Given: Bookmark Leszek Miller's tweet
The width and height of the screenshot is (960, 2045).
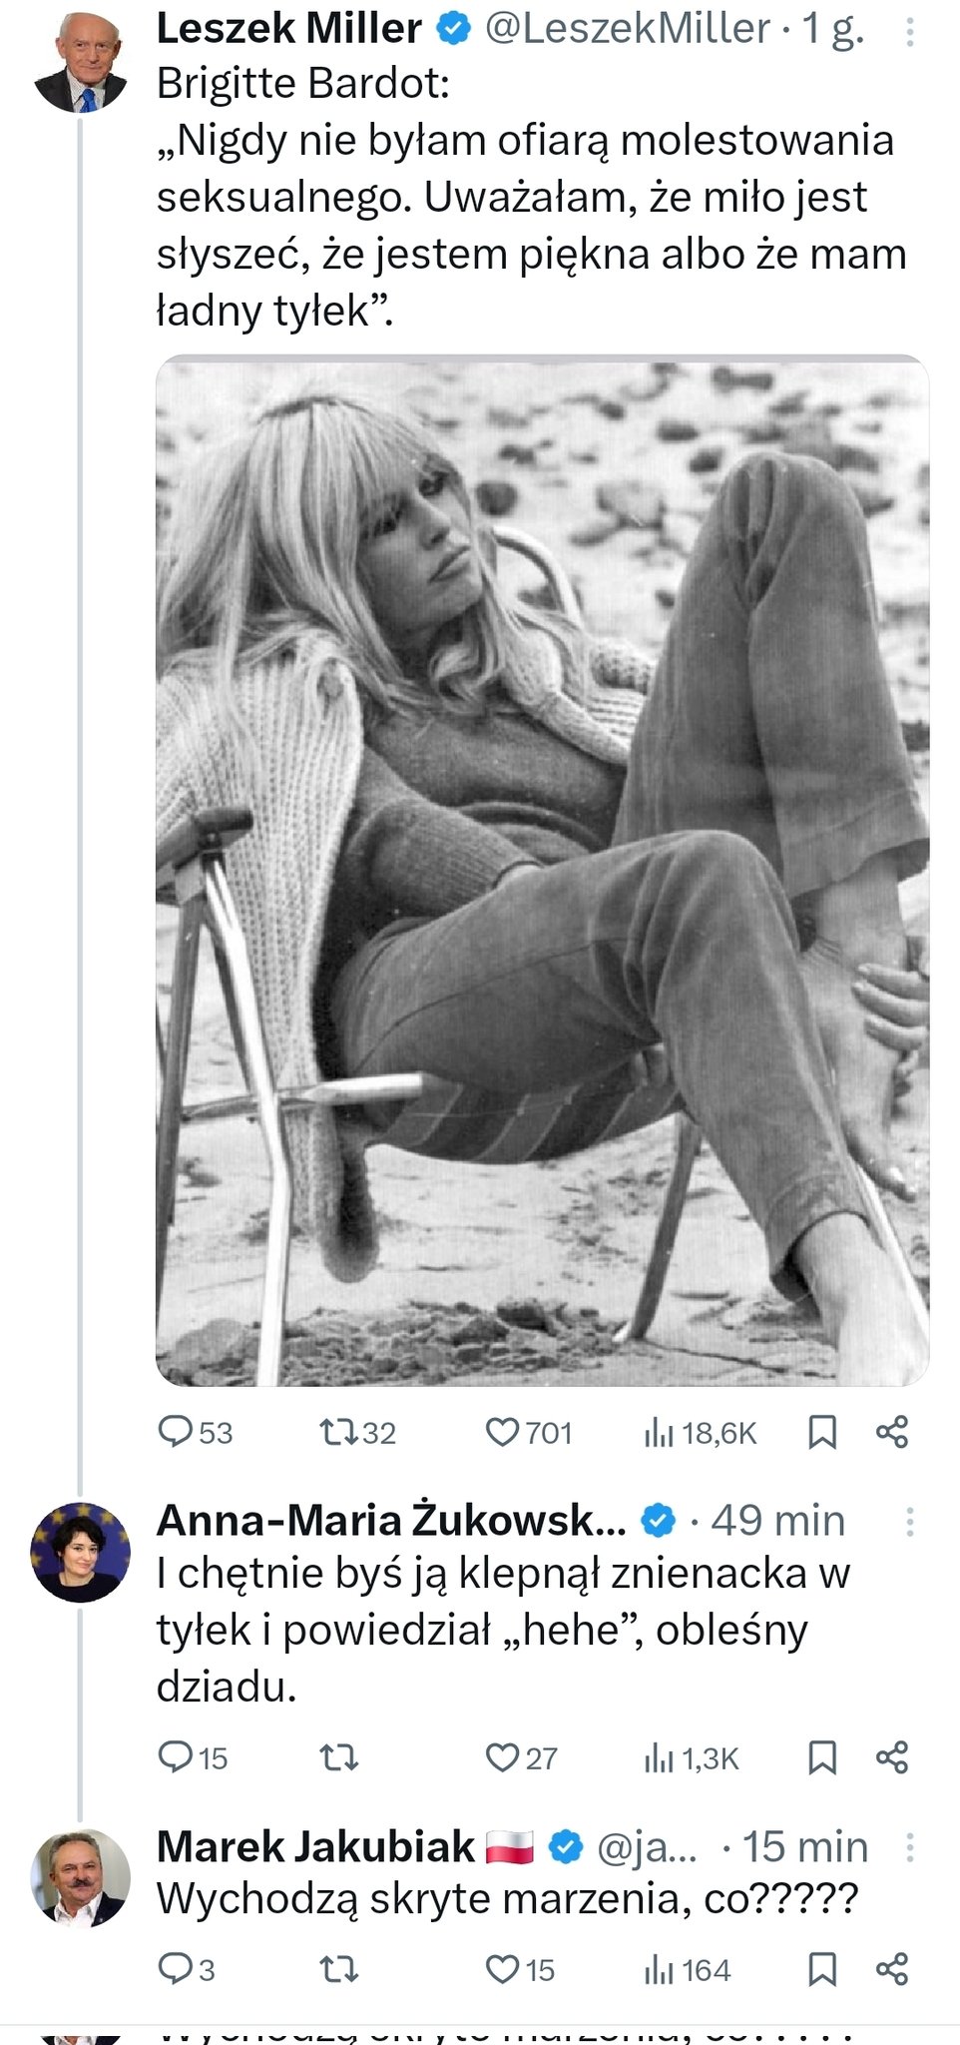Looking at the screenshot, I should click(x=823, y=1432).
